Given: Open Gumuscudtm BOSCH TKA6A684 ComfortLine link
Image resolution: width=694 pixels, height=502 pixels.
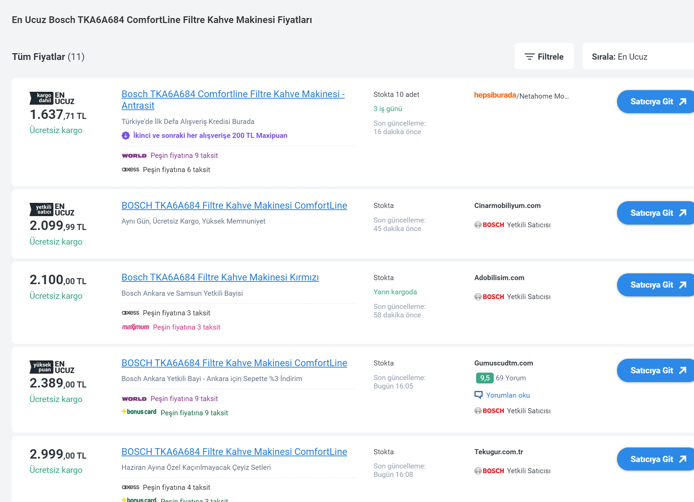Looking at the screenshot, I should [x=234, y=363].
